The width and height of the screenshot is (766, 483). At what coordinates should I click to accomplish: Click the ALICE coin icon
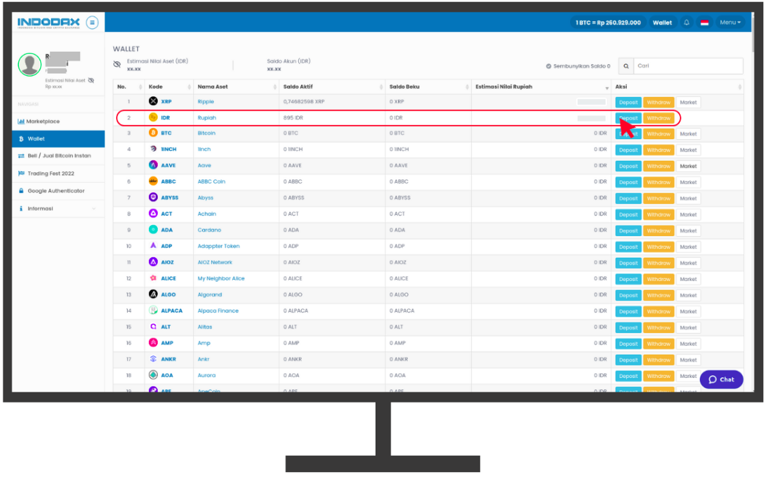tap(153, 278)
